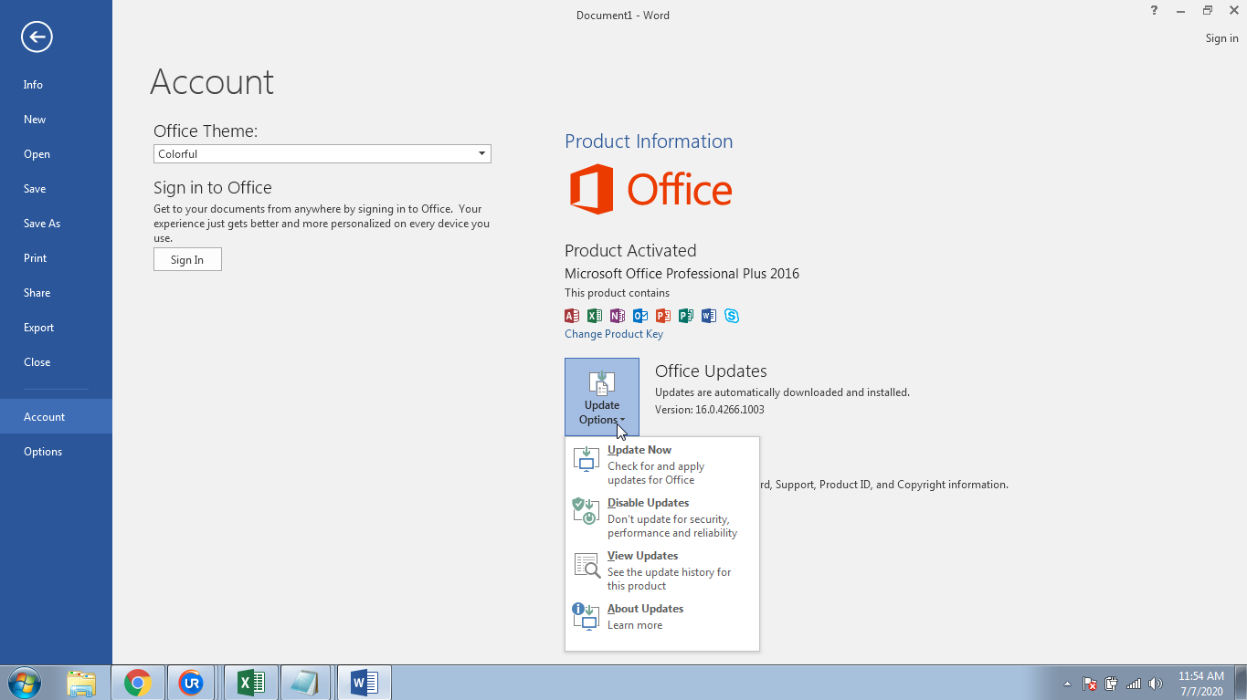Collapse the Update Options dropdown button
The image size is (1247, 700).
click(x=601, y=397)
